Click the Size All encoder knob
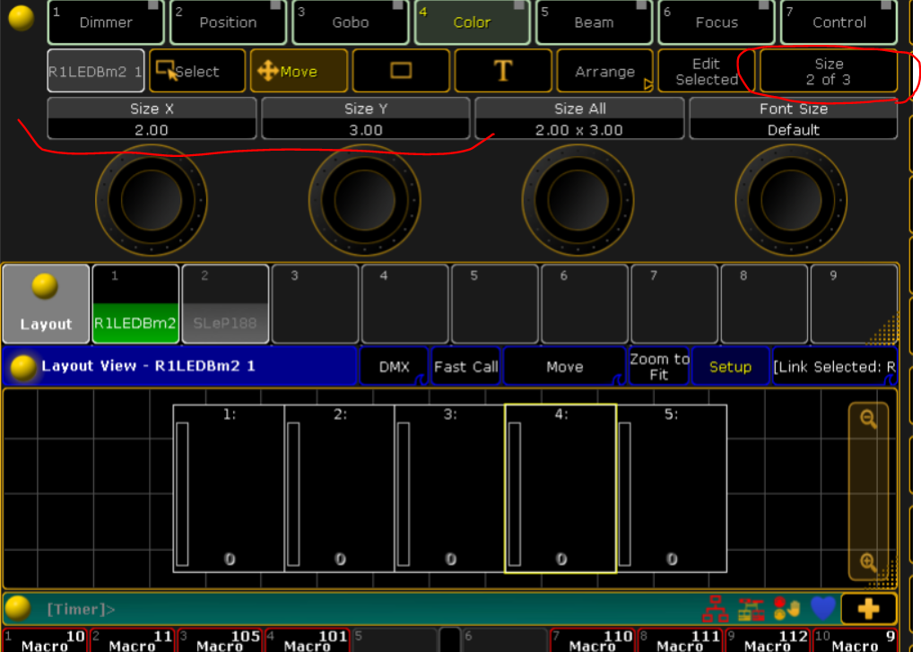This screenshot has height=652, width=921. [x=578, y=200]
